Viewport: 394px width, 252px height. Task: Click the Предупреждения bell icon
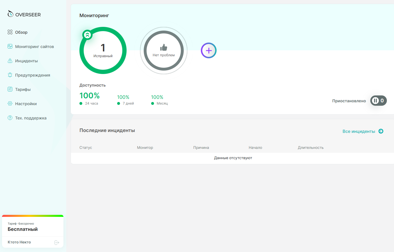pyautogui.click(x=10, y=75)
